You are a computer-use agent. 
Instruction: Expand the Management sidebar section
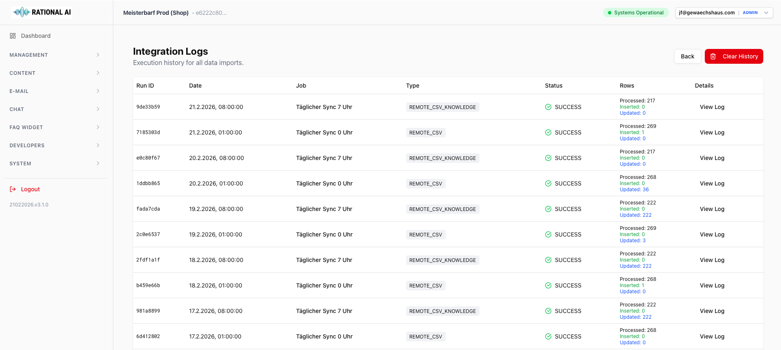point(54,55)
